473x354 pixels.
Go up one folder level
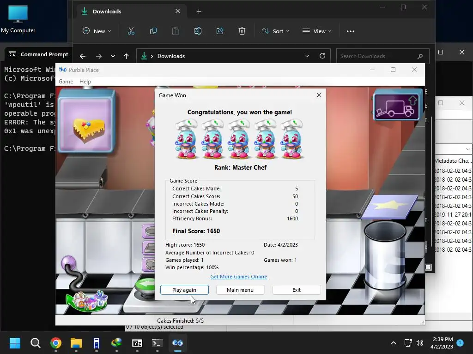pos(127,56)
